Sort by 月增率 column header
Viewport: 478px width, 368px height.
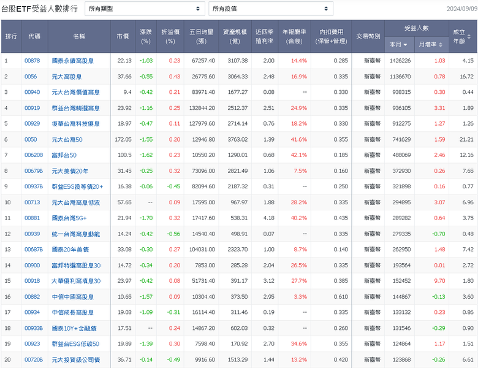pyautogui.click(x=431, y=45)
